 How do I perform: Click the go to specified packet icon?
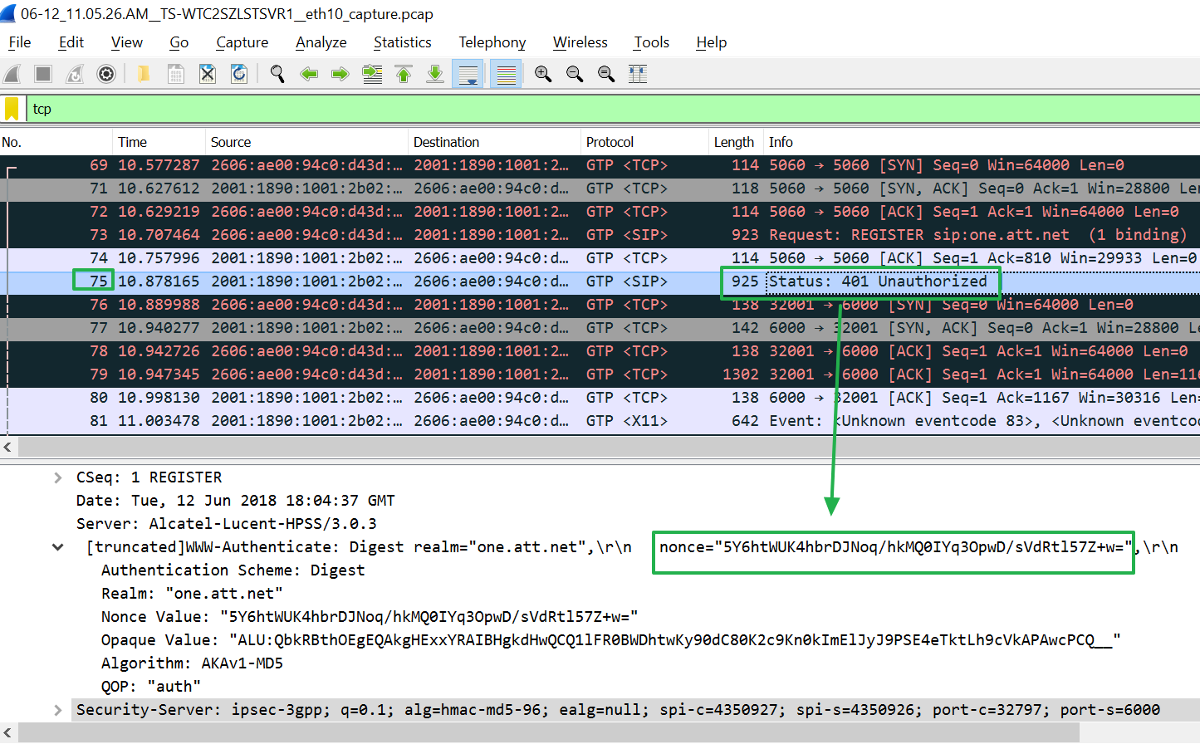tap(372, 74)
